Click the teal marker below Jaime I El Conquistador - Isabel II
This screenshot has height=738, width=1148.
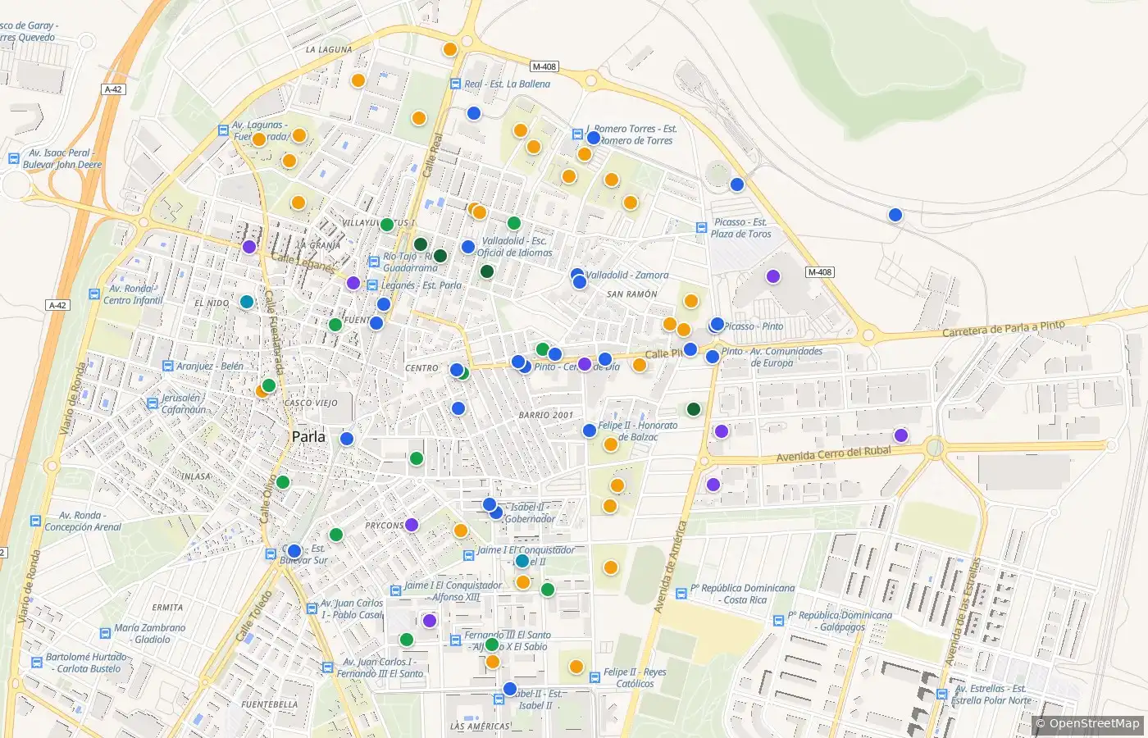[x=522, y=562]
